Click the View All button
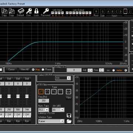The image size is (133, 133). 25,69
